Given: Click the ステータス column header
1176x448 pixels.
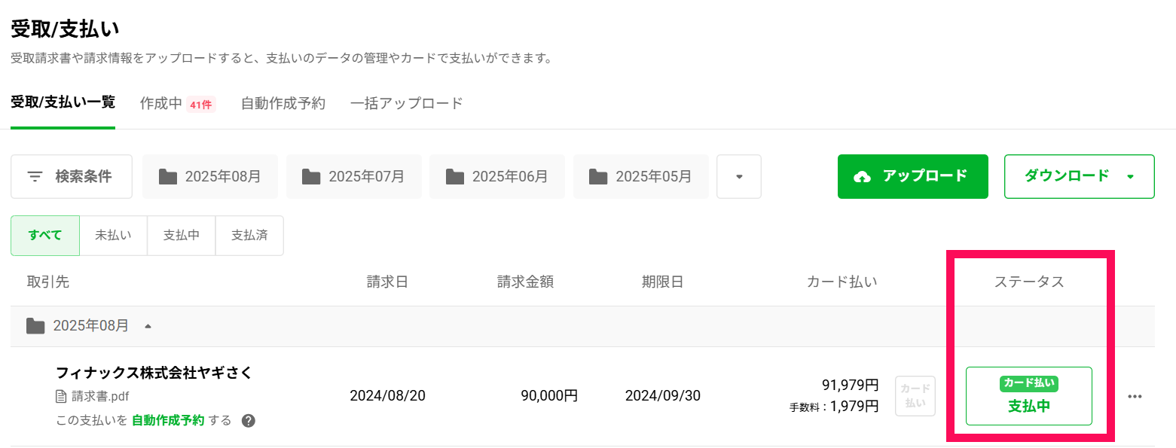Looking at the screenshot, I should [1029, 282].
